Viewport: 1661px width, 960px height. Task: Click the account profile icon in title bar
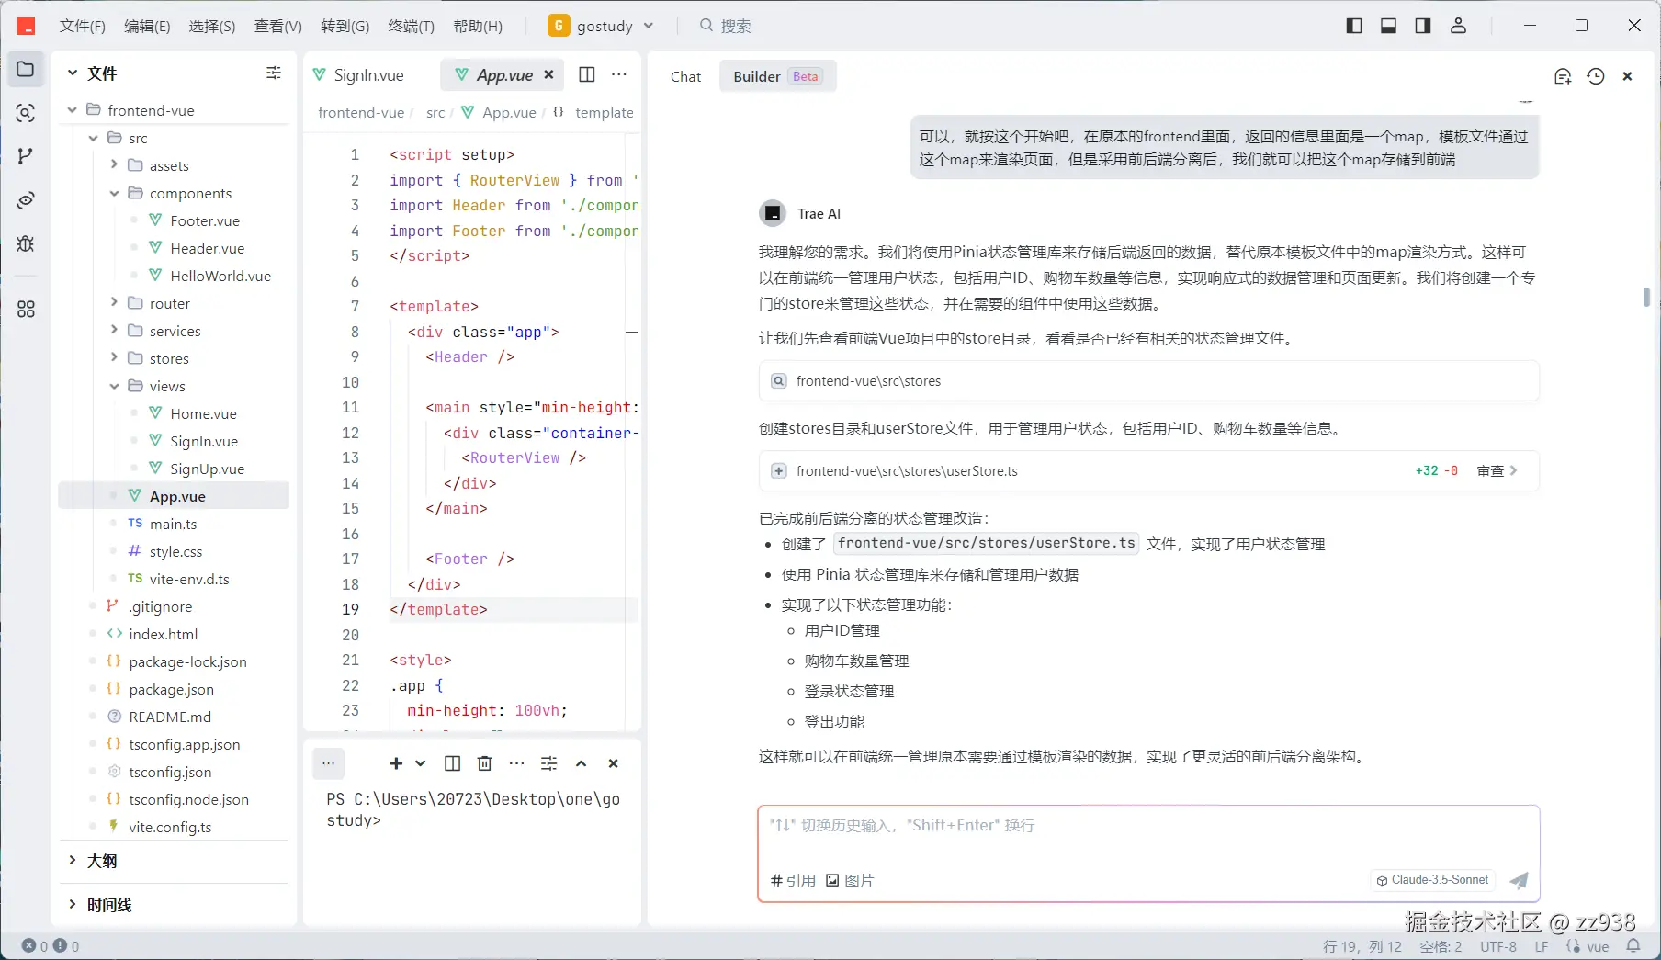coord(1458,26)
